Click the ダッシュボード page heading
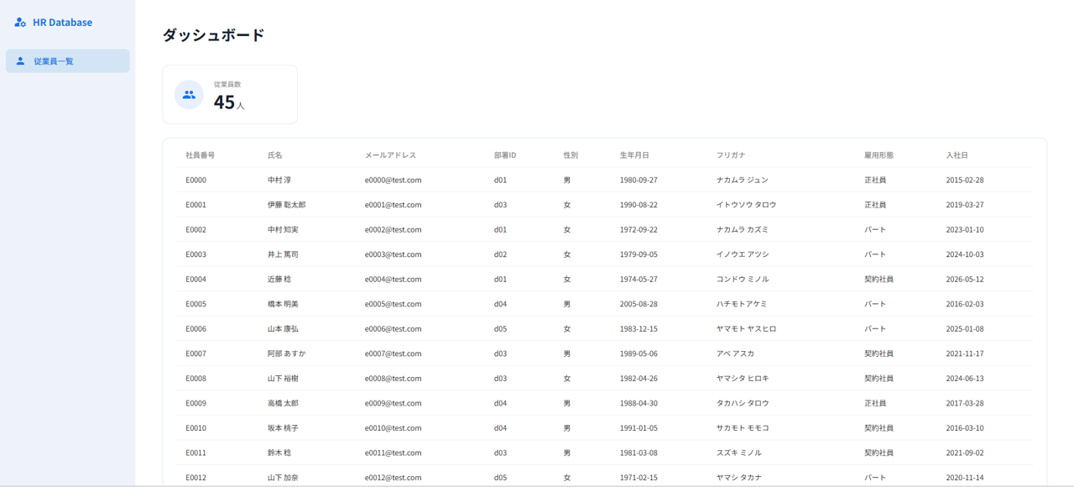This screenshot has height=487, width=1074. click(x=213, y=35)
